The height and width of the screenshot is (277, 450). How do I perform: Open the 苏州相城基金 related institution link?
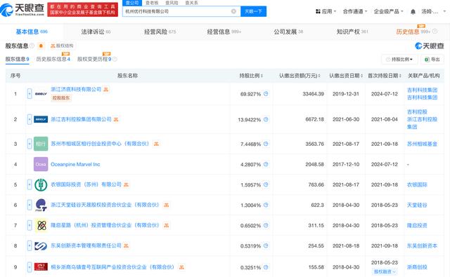(x=422, y=144)
